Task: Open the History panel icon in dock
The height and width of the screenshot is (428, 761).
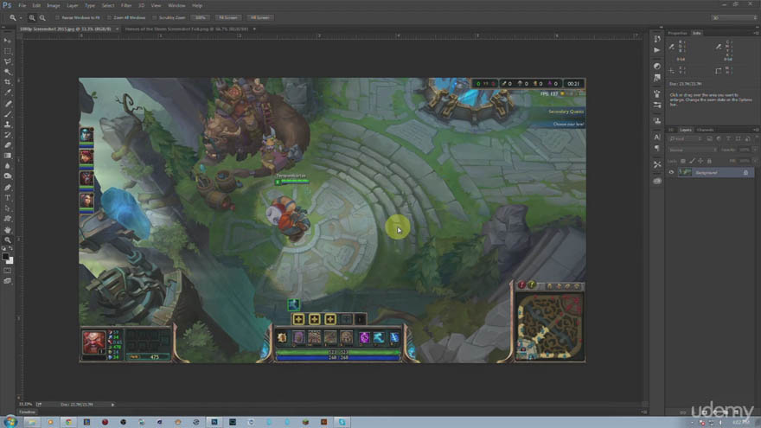Action: [x=657, y=39]
